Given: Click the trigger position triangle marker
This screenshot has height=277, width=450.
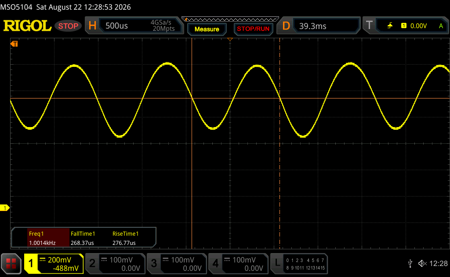Looking at the screenshot, I should coord(230,39).
